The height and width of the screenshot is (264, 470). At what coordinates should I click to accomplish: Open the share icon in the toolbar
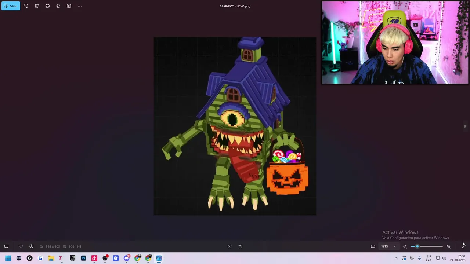(x=58, y=6)
